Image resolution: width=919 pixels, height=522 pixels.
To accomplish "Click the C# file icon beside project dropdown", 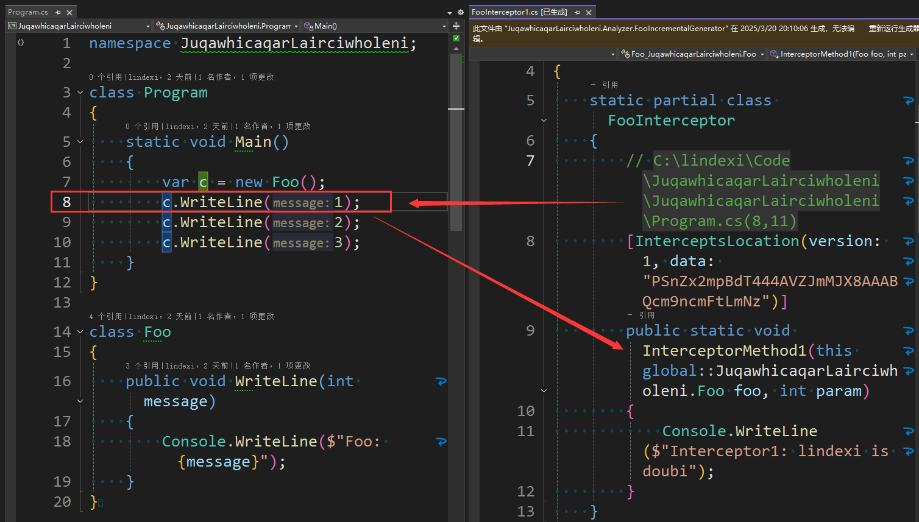I will coord(12,26).
